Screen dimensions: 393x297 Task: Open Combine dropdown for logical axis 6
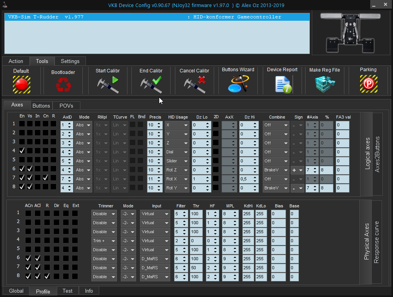pyautogui.click(x=276, y=170)
